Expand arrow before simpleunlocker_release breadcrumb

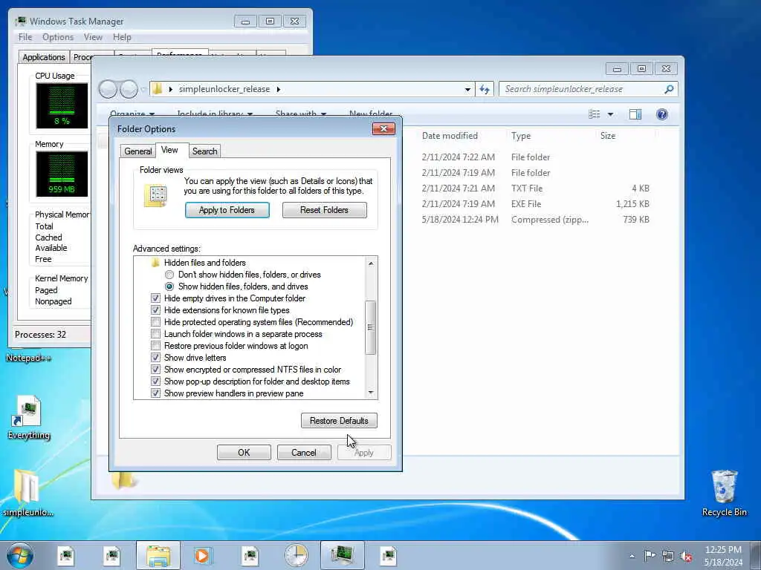pos(170,89)
